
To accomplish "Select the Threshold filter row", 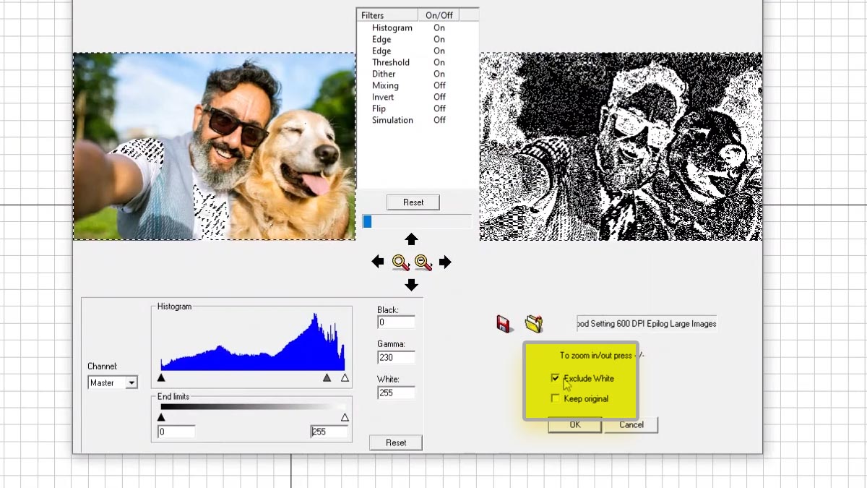I will pos(390,62).
